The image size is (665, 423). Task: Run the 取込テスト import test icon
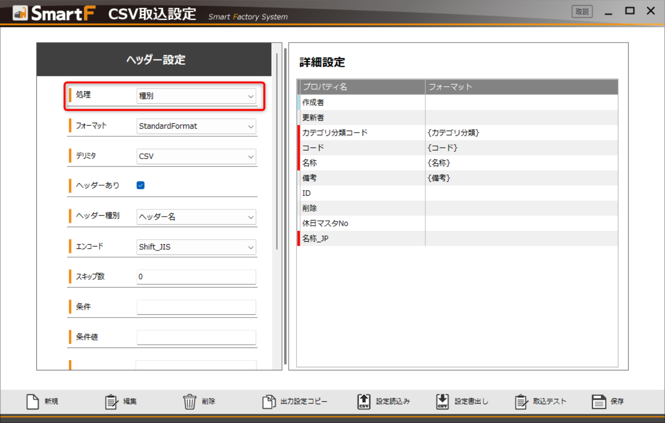click(x=521, y=401)
